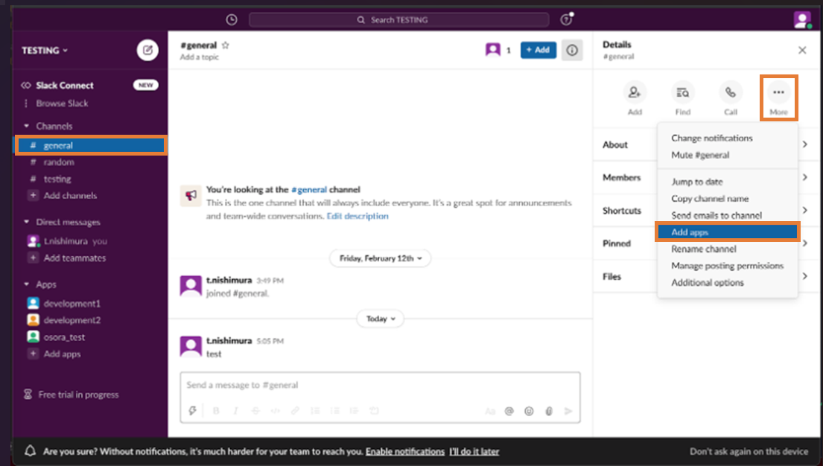The image size is (823, 466).
Task: Click the emoji picker in composer
Action: click(529, 411)
